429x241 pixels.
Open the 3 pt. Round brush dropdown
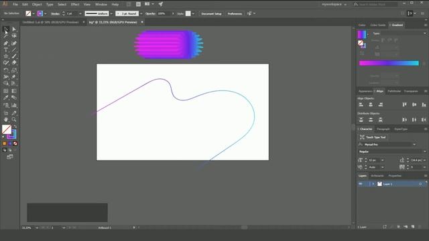click(141, 13)
